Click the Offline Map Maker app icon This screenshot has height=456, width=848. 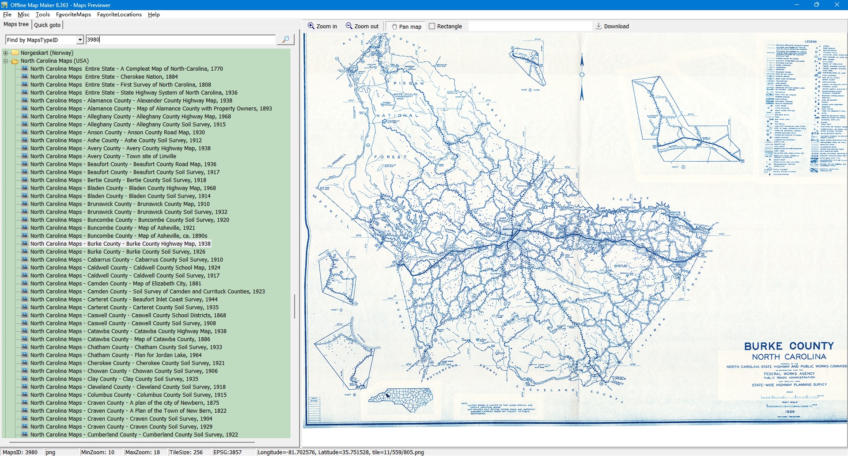[4, 5]
